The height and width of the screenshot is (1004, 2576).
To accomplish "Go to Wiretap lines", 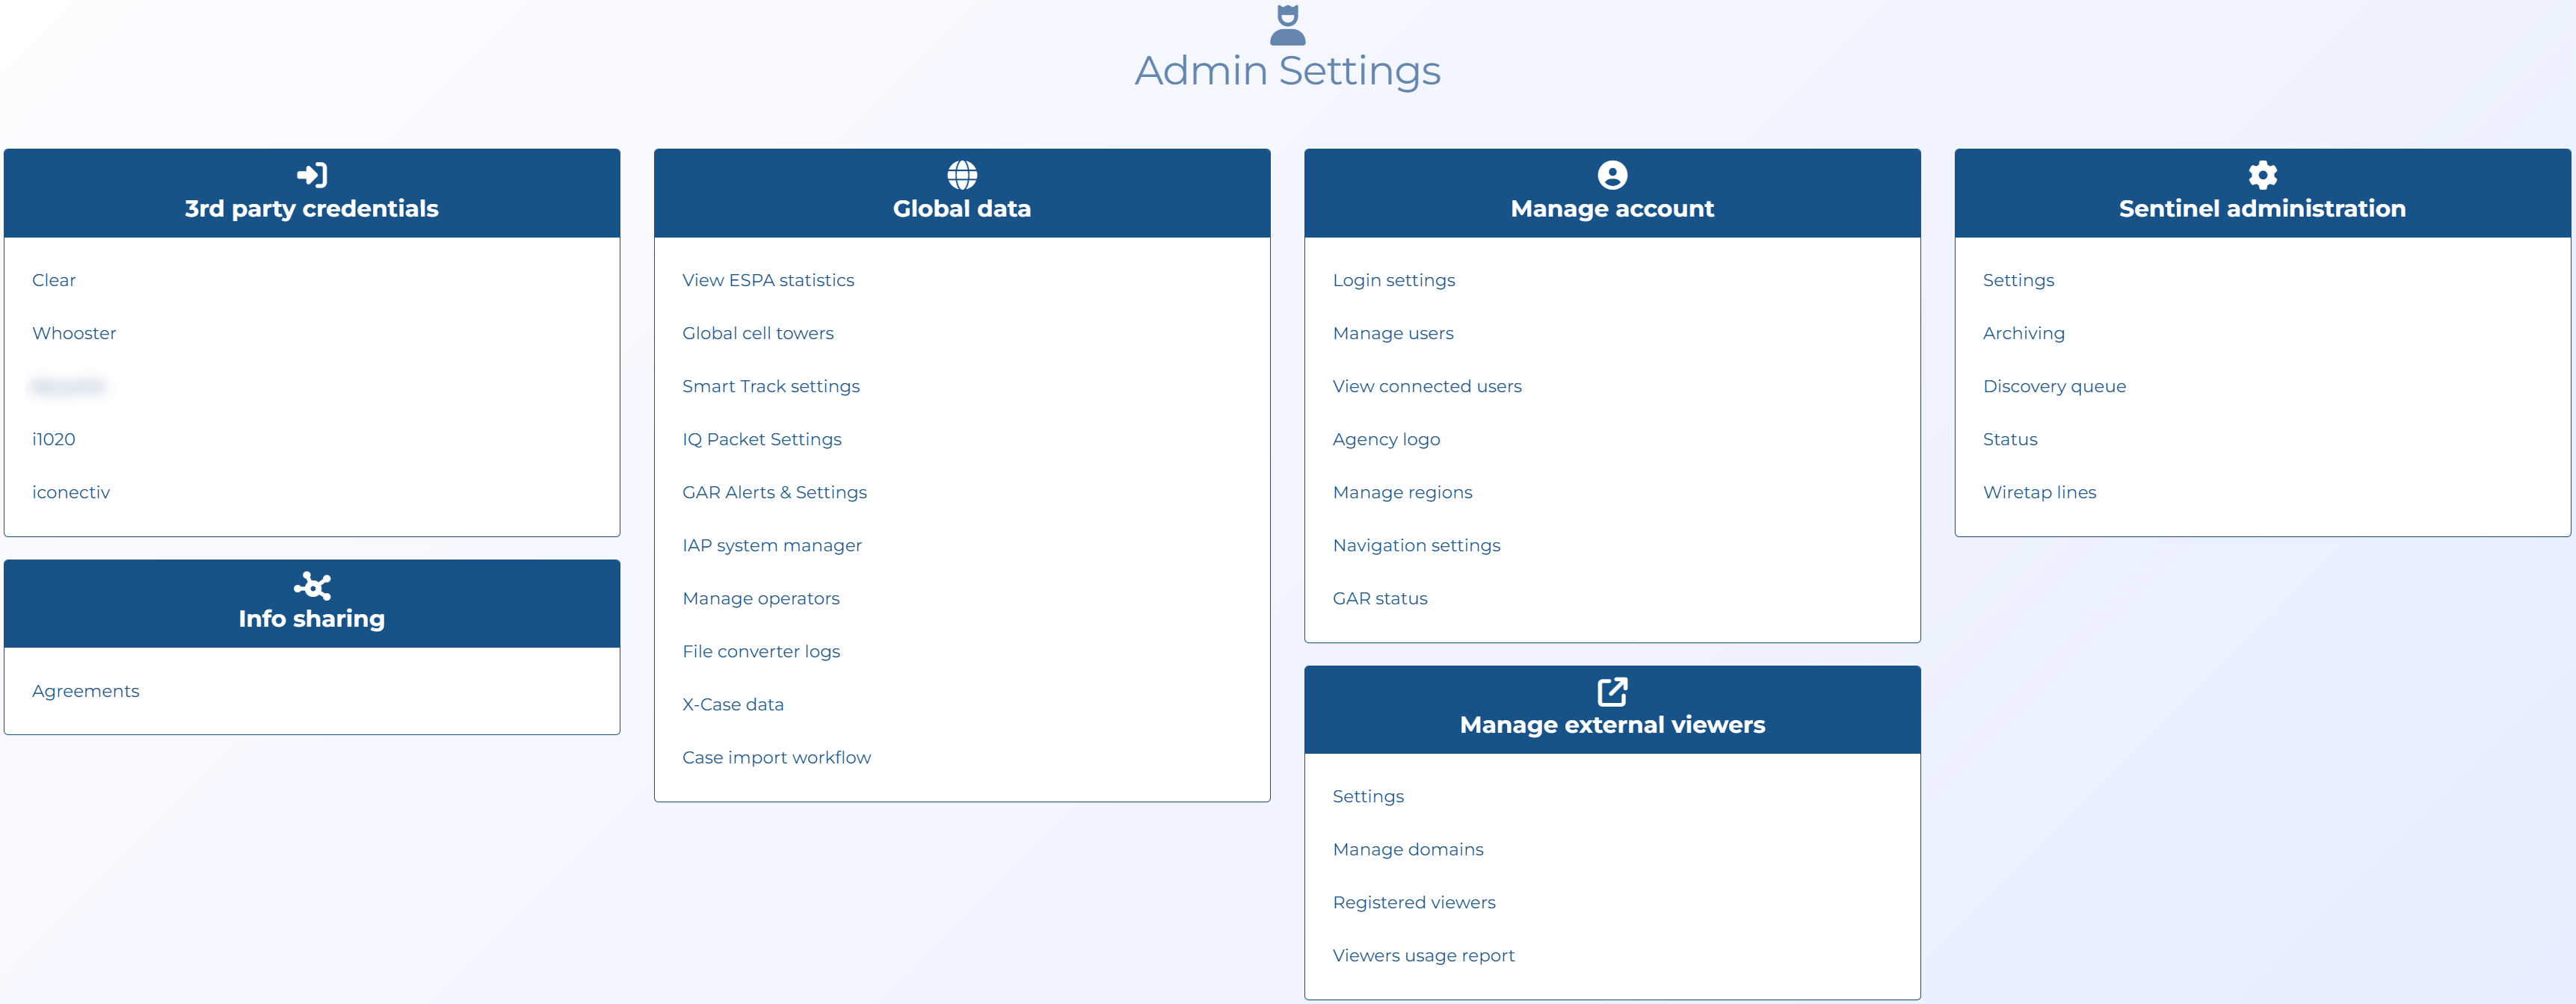I will [2038, 492].
